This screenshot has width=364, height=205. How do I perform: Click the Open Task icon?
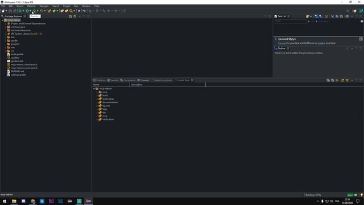67,11
